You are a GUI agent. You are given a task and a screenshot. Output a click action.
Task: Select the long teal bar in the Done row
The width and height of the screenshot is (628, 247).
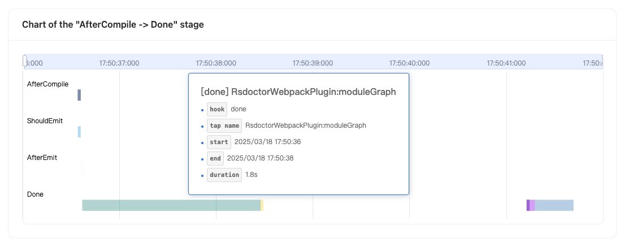pos(171,205)
